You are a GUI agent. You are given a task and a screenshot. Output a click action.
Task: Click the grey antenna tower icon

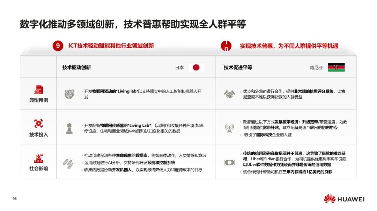229,128
